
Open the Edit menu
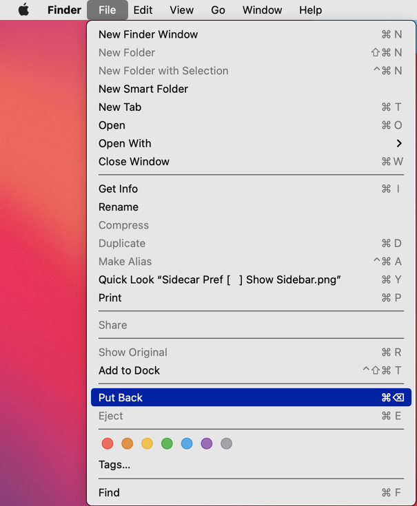click(143, 10)
